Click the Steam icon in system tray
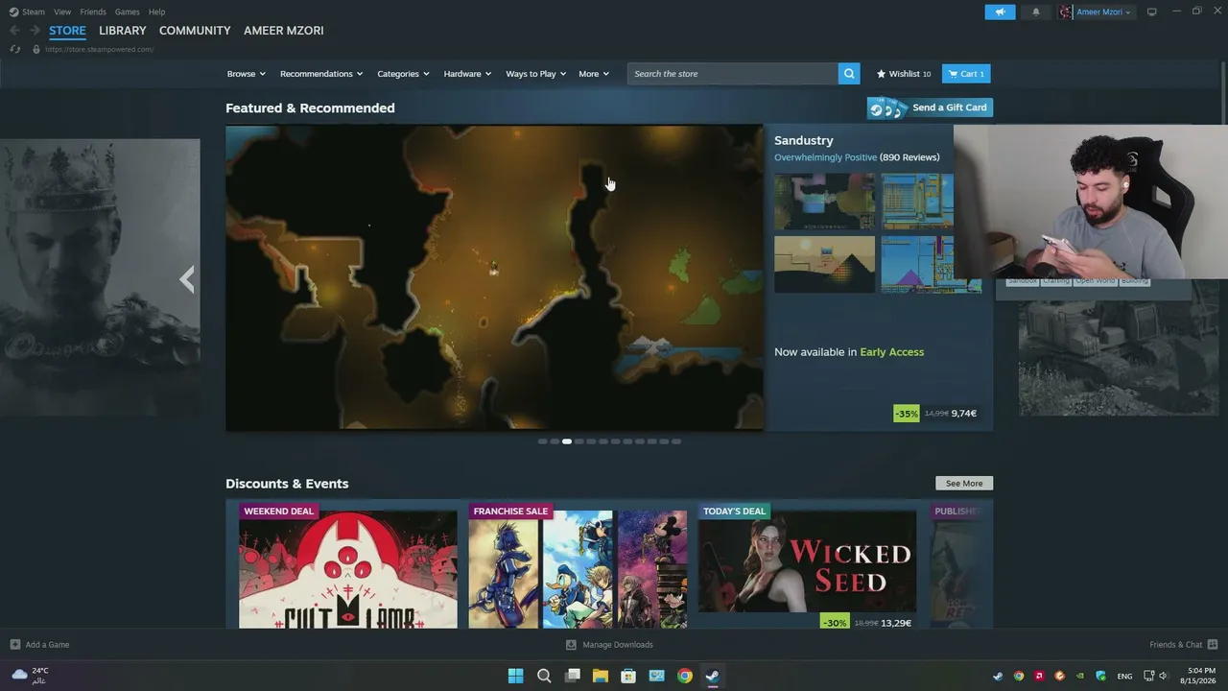 click(x=998, y=676)
